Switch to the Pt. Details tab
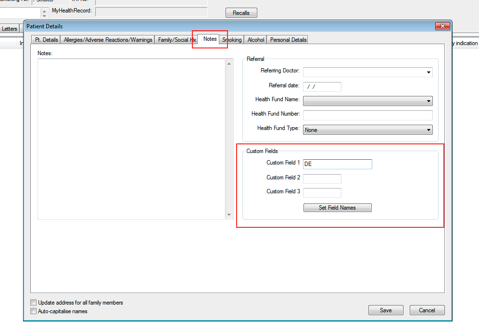 click(47, 40)
